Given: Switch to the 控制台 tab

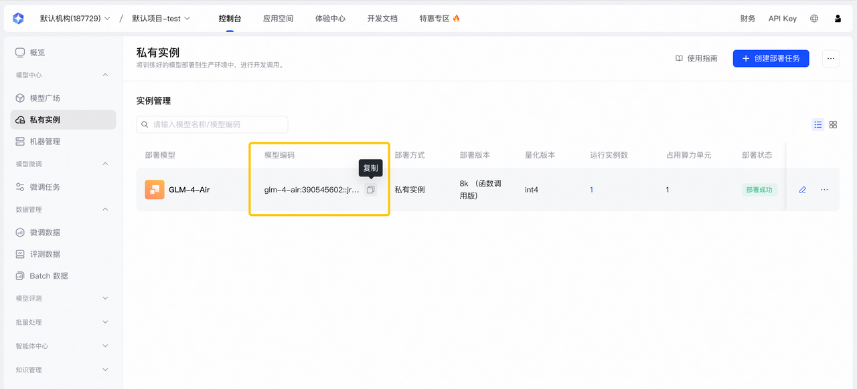Looking at the screenshot, I should [230, 19].
